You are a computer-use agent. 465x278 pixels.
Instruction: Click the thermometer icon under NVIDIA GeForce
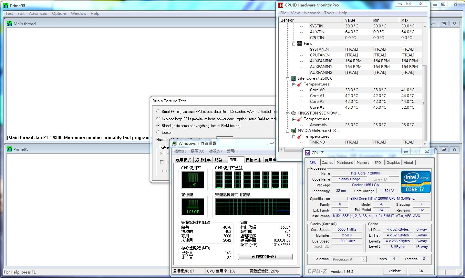(300, 136)
